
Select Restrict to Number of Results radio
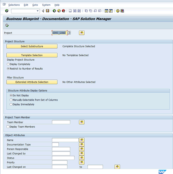8,69
